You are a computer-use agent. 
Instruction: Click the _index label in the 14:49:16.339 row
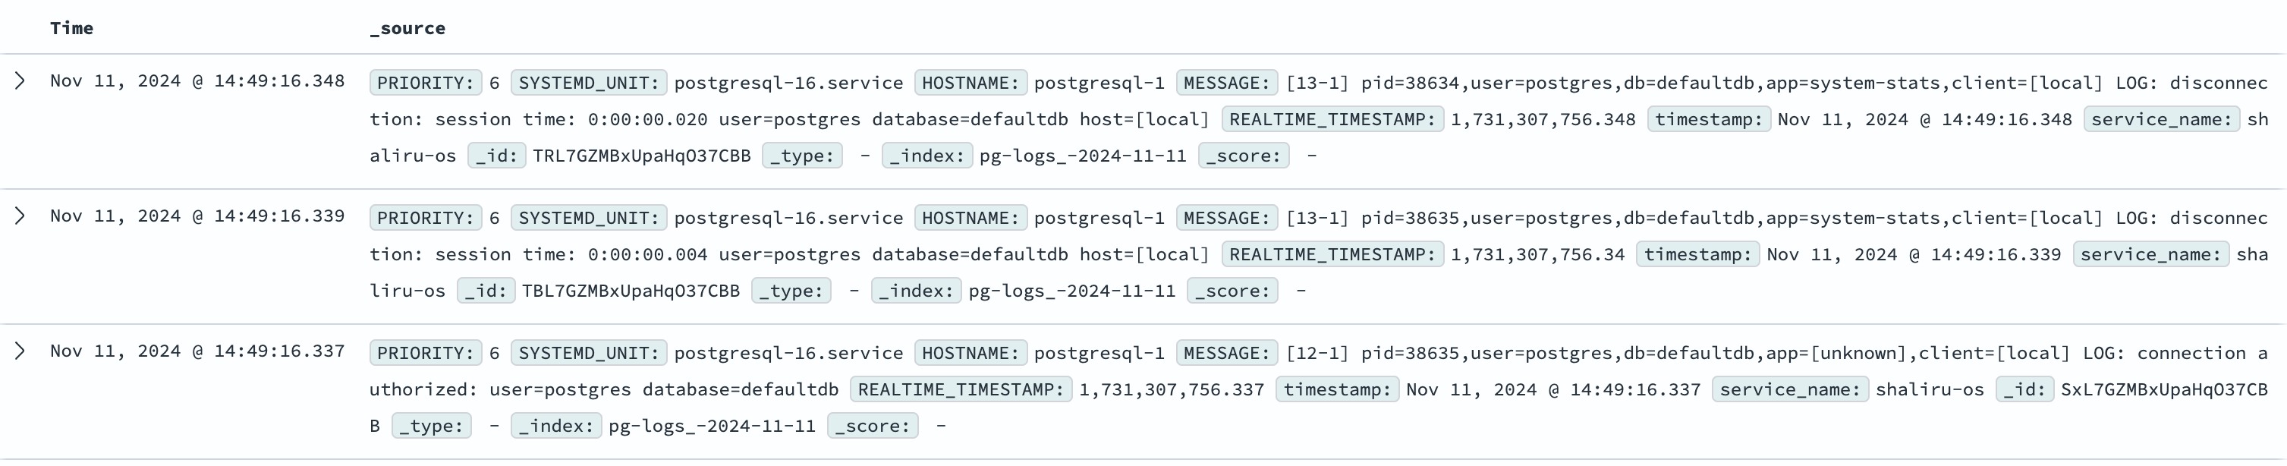[x=916, y=290]
